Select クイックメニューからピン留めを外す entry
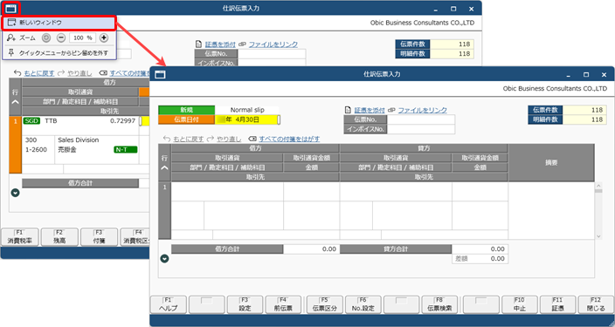The height and width of the screenshot is (327, 615). pos(59,52)
